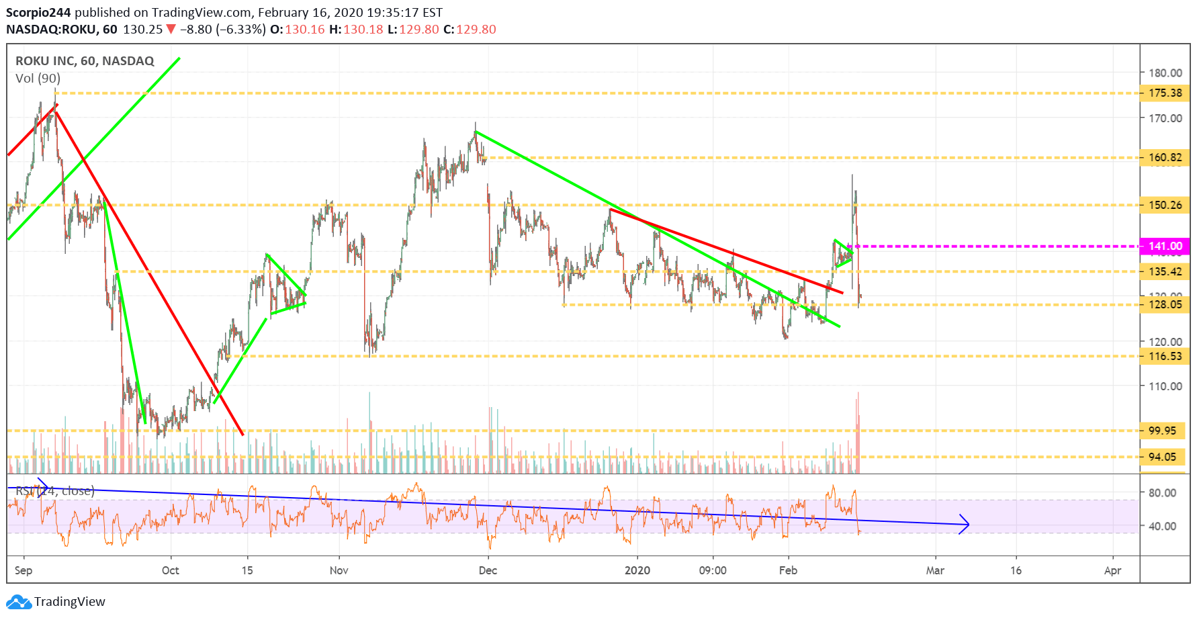Click the Sep date axis label
This screenshot has height=620, width=1197.
tap(24, 570)
